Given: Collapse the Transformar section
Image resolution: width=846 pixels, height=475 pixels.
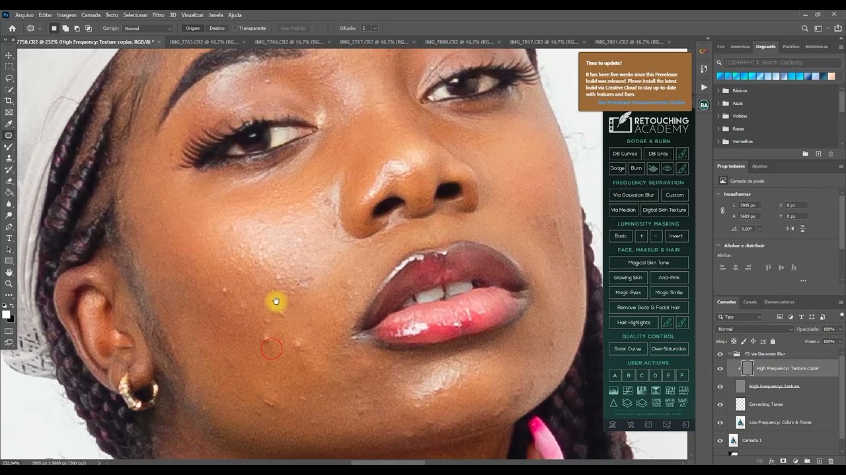Looking at the screenshot, I should click(718, 194).
